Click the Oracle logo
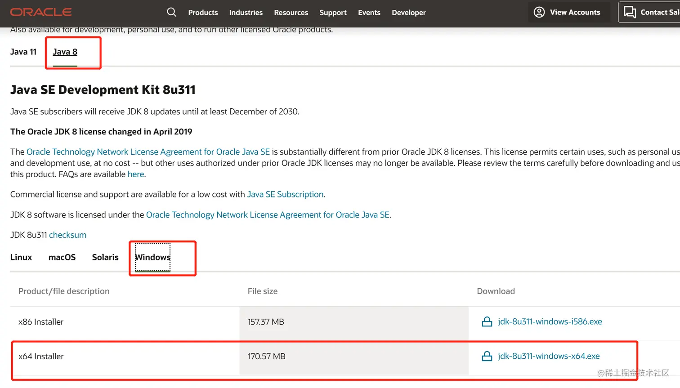This screenshot has width=680, height=388. 41,12
